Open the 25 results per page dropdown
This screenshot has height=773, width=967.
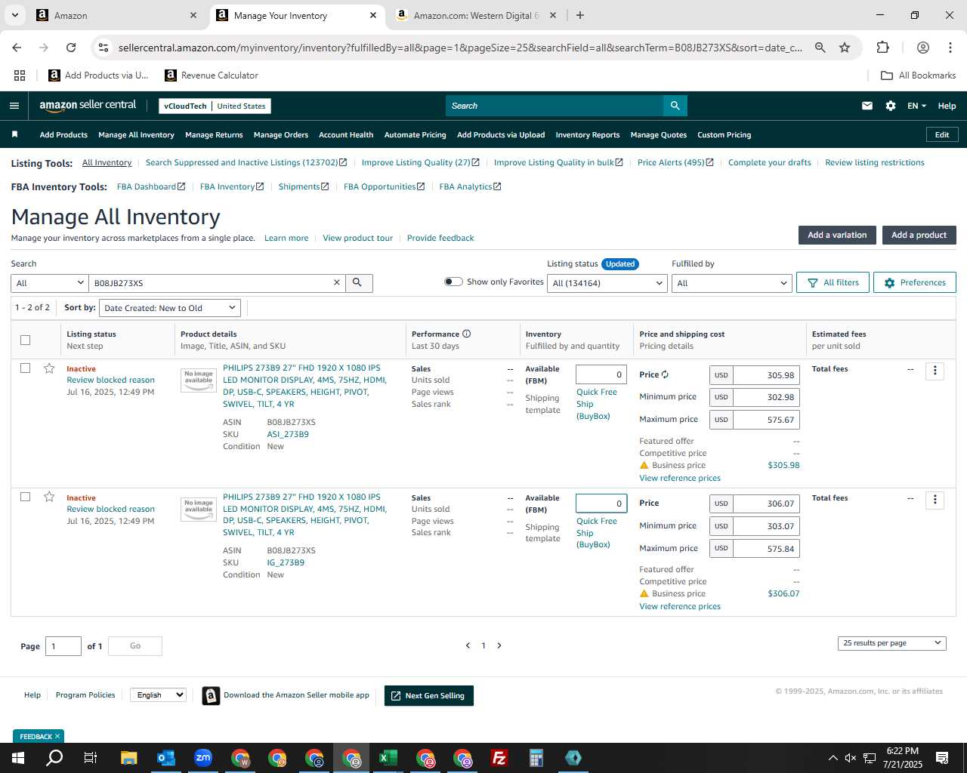pyautogui.click(x=891, y=643)
